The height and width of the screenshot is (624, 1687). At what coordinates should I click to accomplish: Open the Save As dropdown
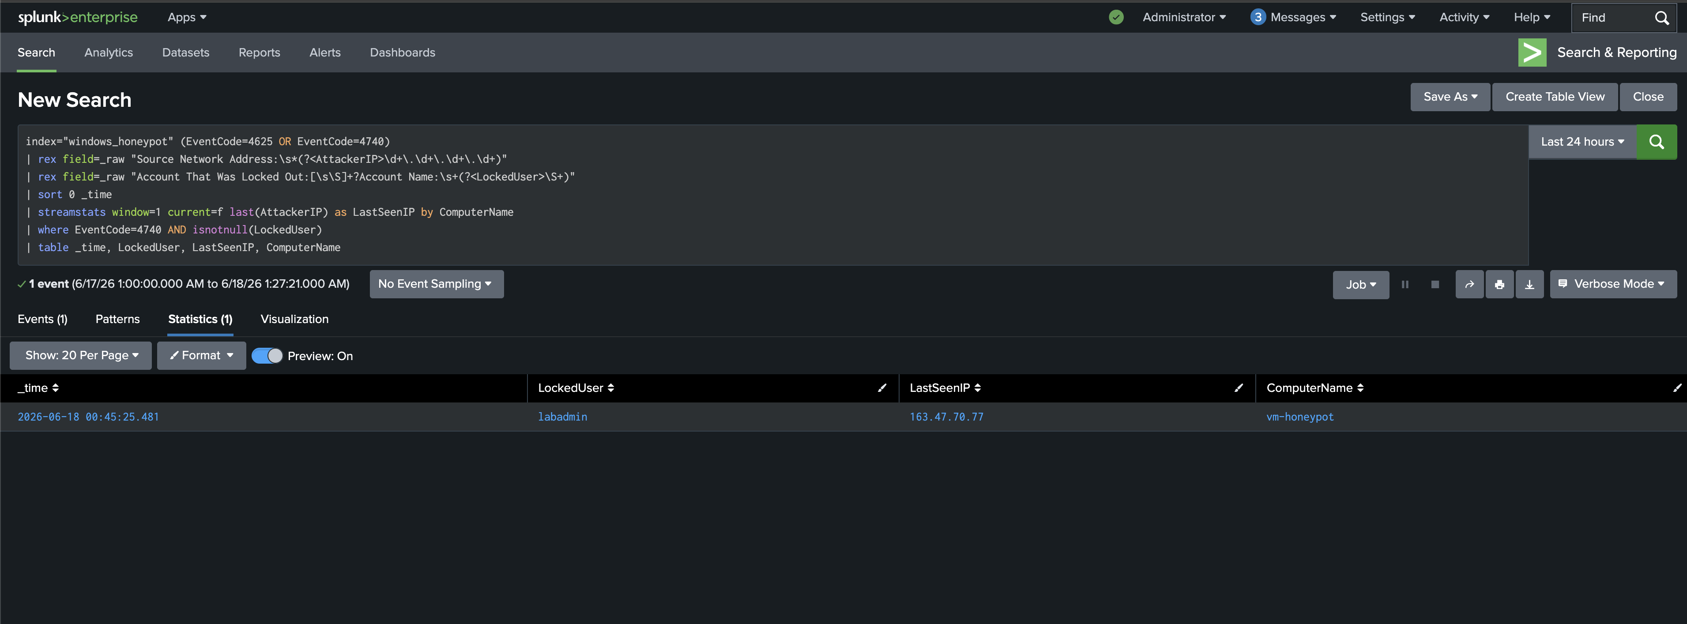pyautogui.click(x=1450, y=97)
